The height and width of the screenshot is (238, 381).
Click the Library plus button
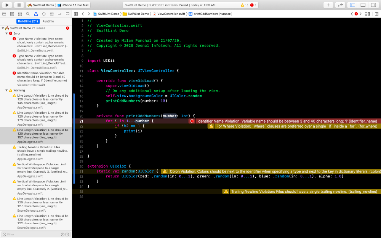328,5
